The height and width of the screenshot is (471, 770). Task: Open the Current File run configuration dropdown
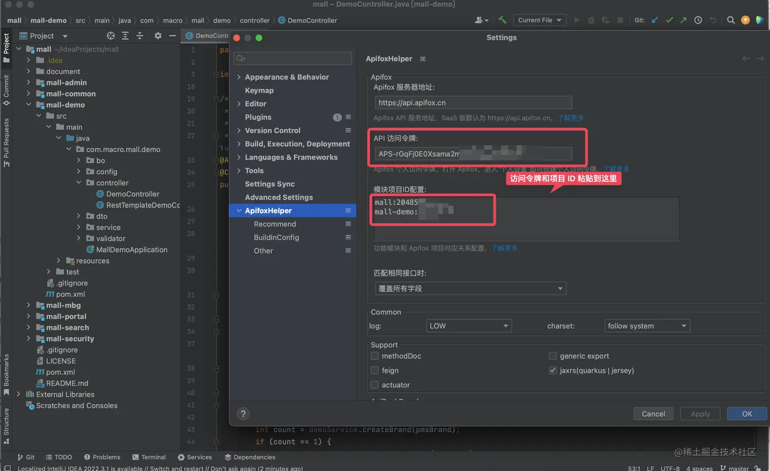point(539,20)
